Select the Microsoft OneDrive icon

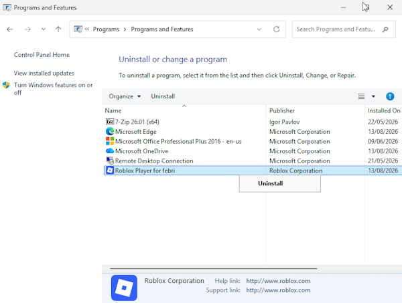pyautogui.click(x=110, y=150)
